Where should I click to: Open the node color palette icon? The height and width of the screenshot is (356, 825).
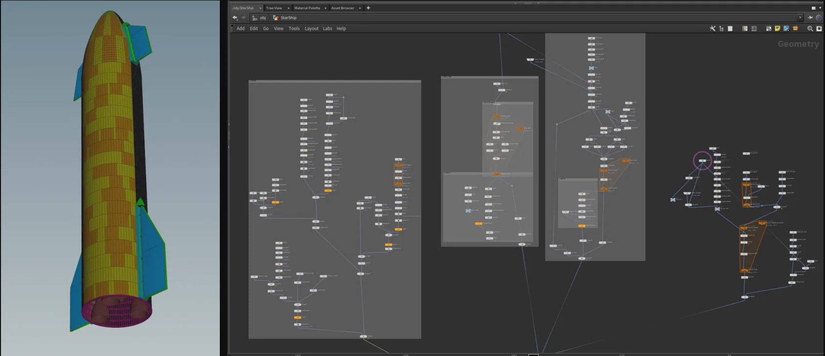[745, 28]
